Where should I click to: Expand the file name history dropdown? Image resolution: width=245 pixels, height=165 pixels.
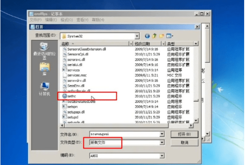click(162, 134)
